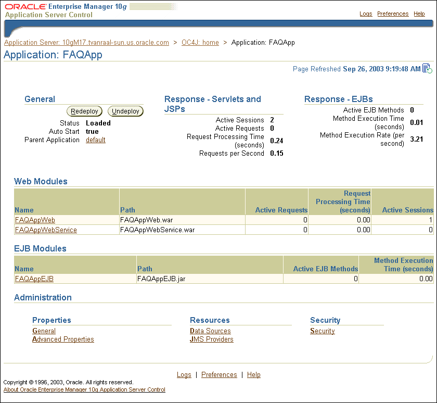The image size is (437, 403).
Task: Open the Logs link in header
Action: click(366, 14)
